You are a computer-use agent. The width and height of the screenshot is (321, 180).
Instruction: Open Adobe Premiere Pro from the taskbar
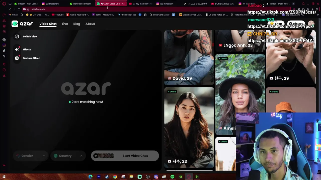pyautogui.click(x=99, y=177)
